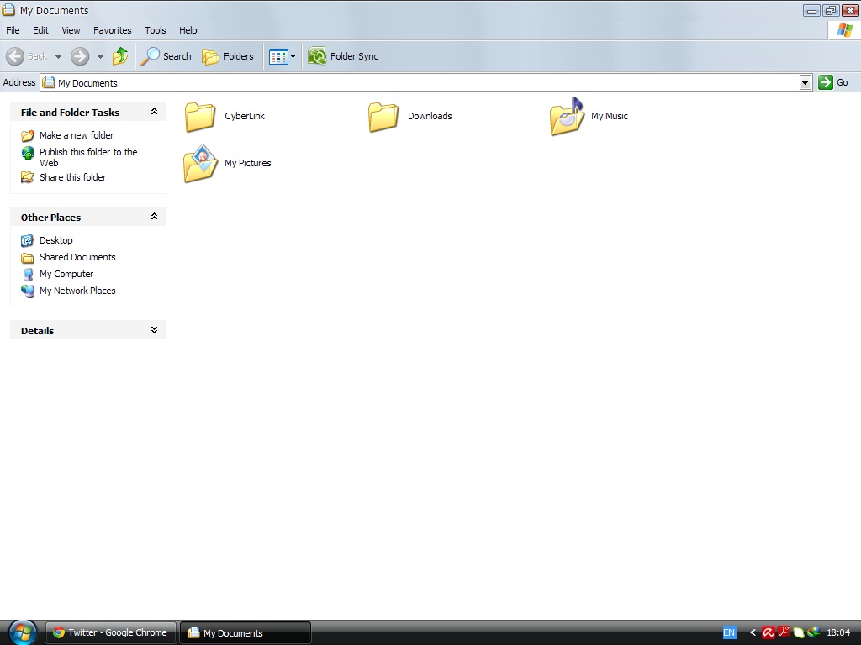Click the Adobe PDF tray icon
This screenshot has width=861, height=645.
[x=784, y=632]
